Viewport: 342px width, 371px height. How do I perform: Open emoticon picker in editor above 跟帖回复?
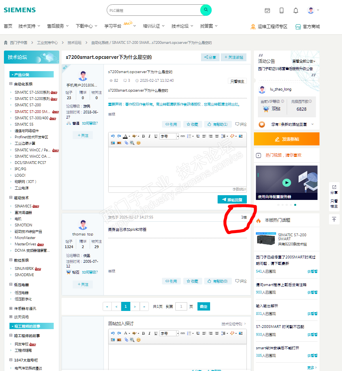139,143
